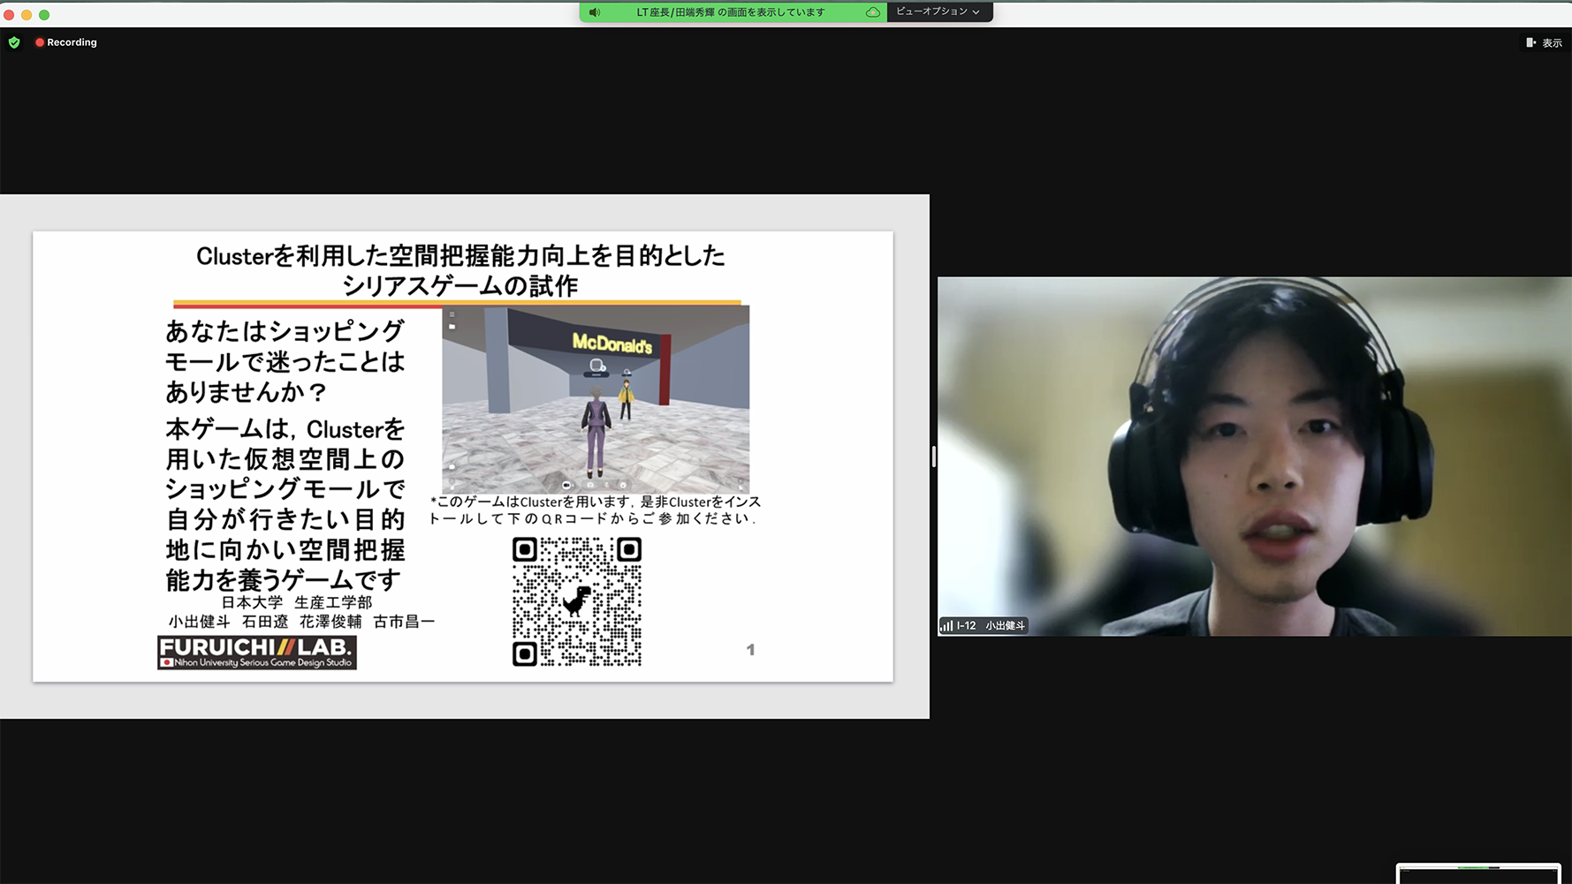This screenshot has width=1572, height=884.
Task: Open the ビューオプション dropdown
Action: point(938,11)
